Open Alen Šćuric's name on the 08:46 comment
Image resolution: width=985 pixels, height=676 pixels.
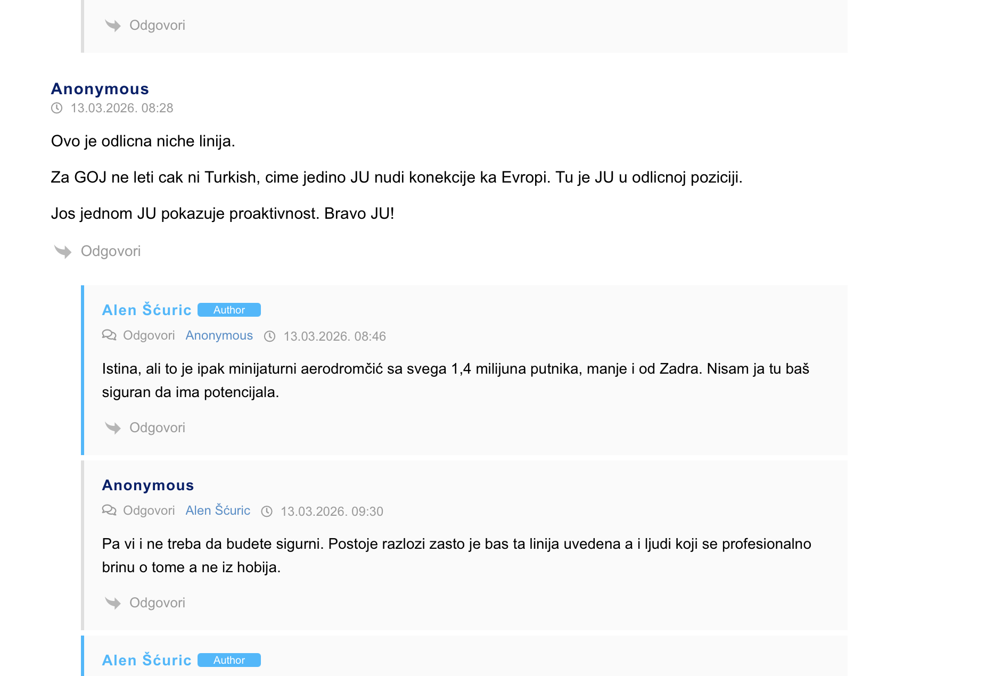(147, 310)
